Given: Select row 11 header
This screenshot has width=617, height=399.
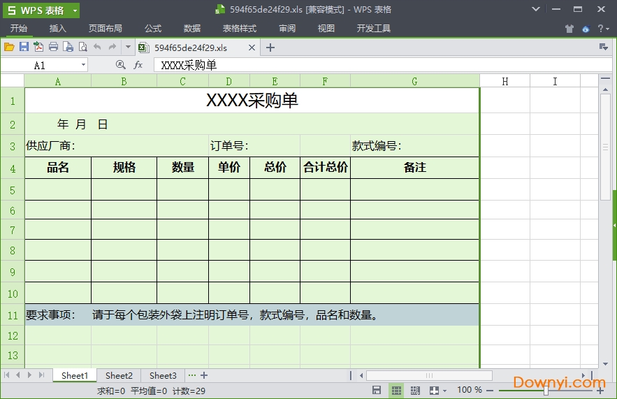Looking at the screenshot, I should pos(13,315).
